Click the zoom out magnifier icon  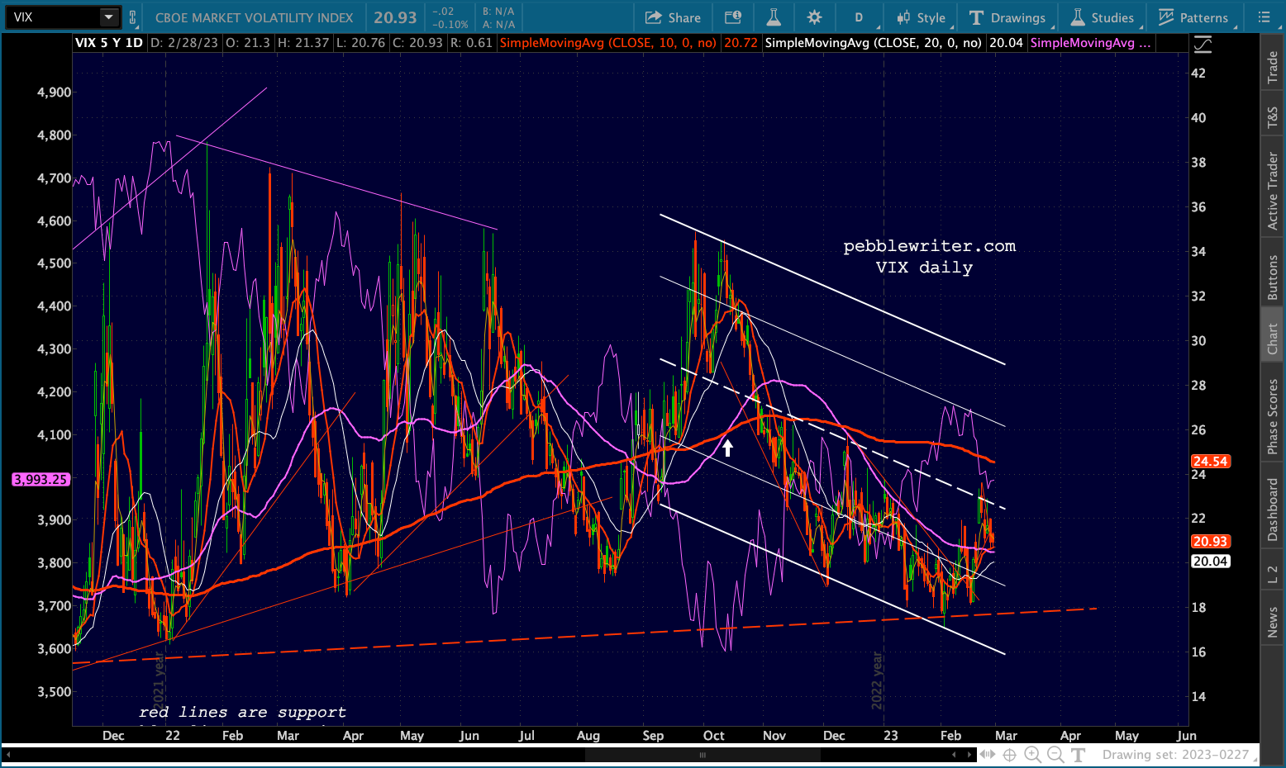tap(1055, 754)
